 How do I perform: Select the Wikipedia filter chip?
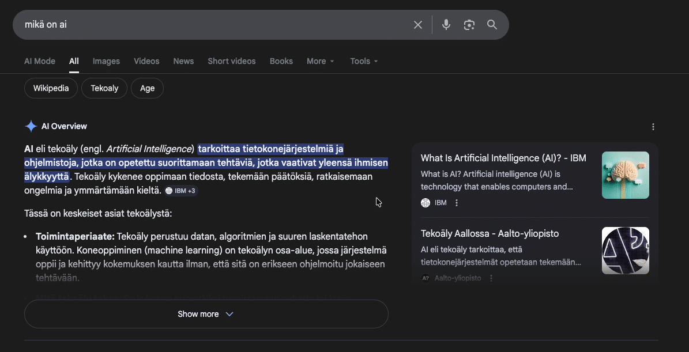(x=51, y=88)
